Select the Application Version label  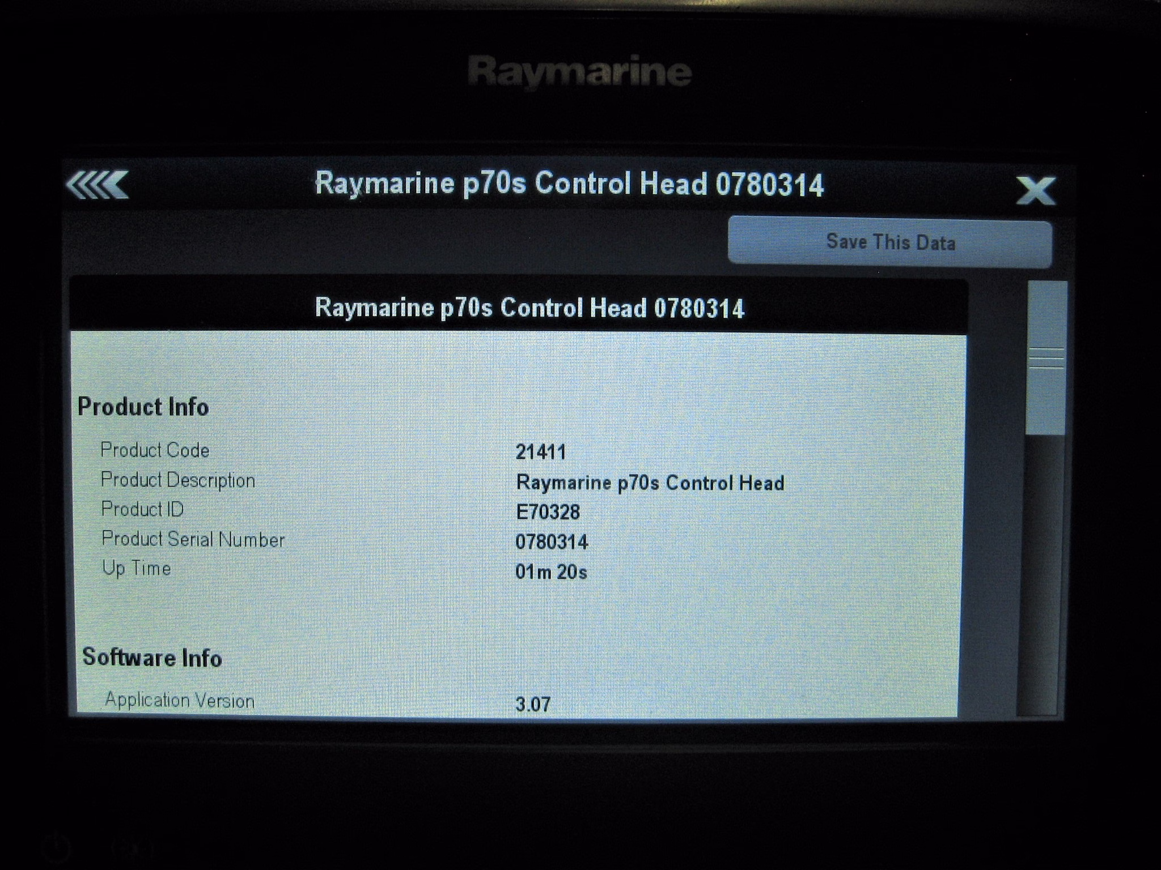180,701
